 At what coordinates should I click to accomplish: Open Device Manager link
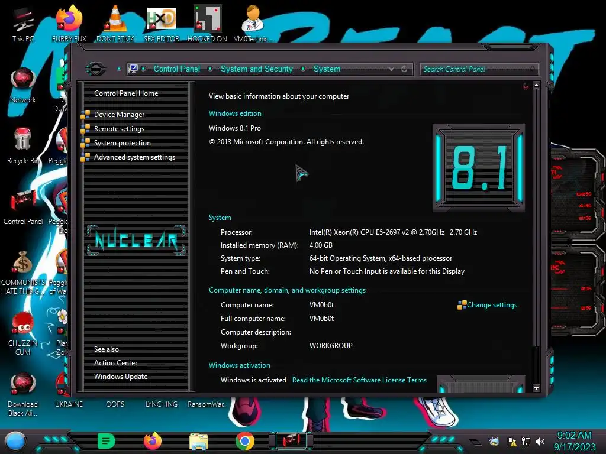pyautogui.click(x=119, y=115)
